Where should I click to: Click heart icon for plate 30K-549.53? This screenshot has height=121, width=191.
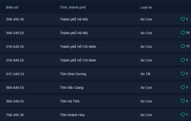[183, 33]
